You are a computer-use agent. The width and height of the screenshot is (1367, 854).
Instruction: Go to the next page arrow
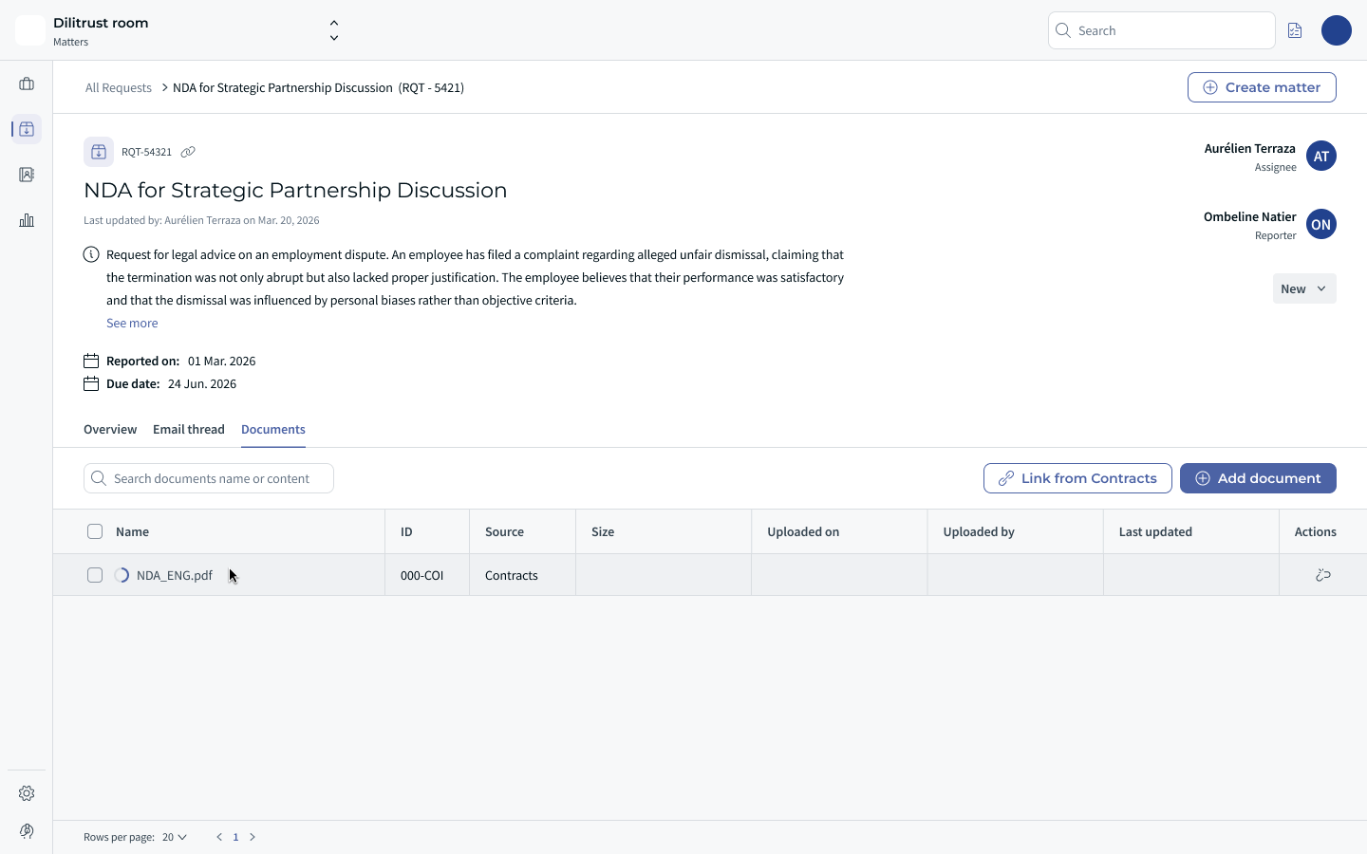253,837
